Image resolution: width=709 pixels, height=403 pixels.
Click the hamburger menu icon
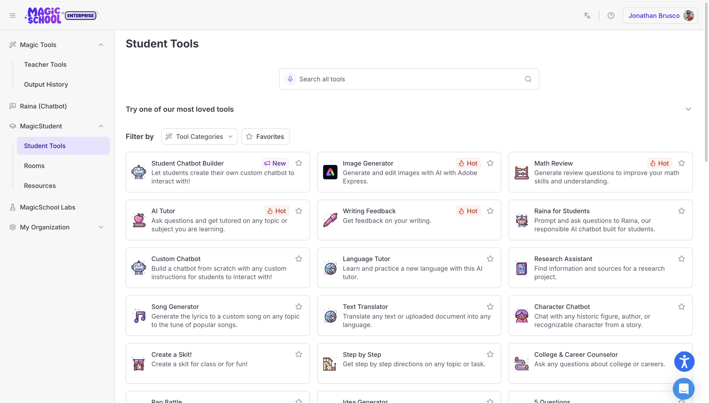(x=12, y=16)
